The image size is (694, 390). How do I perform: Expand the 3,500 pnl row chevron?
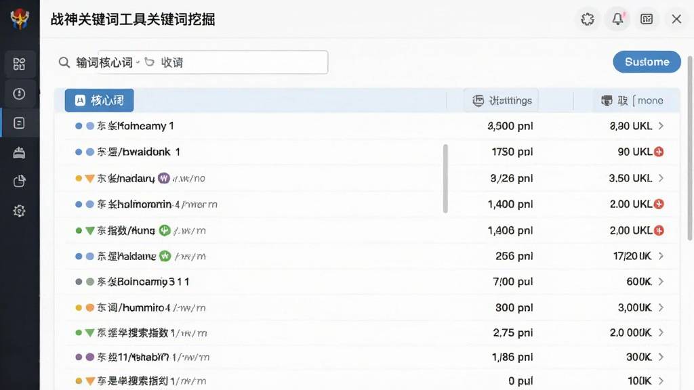click(661, 126)
